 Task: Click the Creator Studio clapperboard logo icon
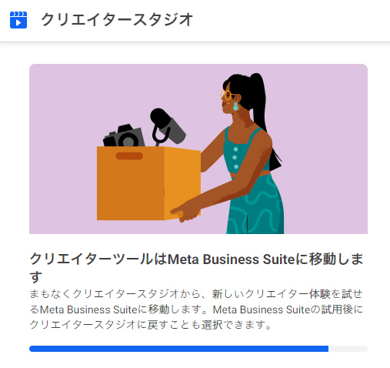tap(18, 20)
